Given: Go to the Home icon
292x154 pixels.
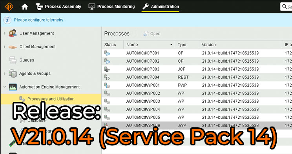Looking at the screenshot, I should tap(25, 7).
